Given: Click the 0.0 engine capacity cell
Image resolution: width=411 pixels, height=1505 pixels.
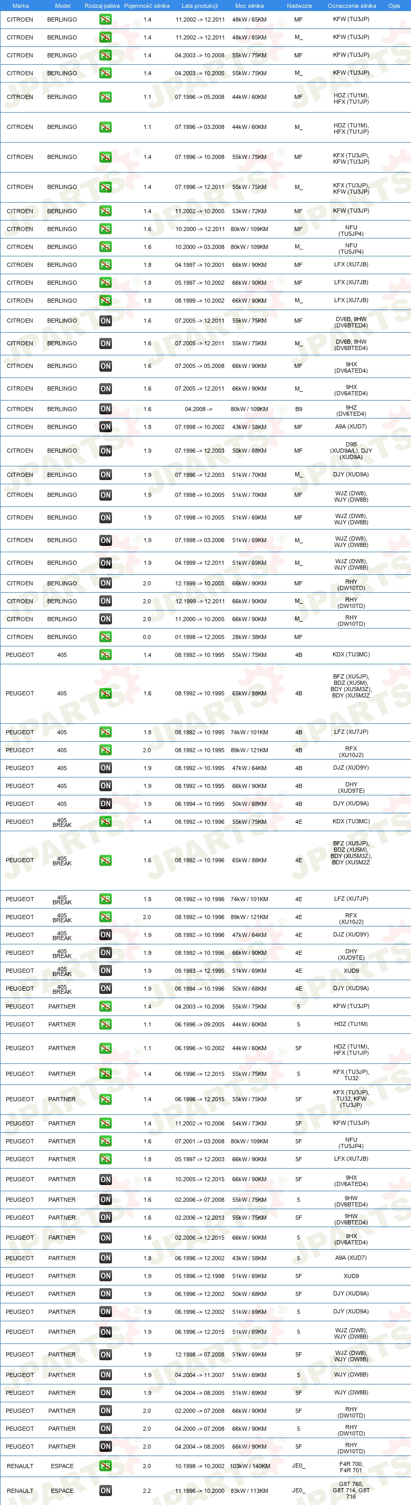Looking at the screenshot, I should coord(147,637).
